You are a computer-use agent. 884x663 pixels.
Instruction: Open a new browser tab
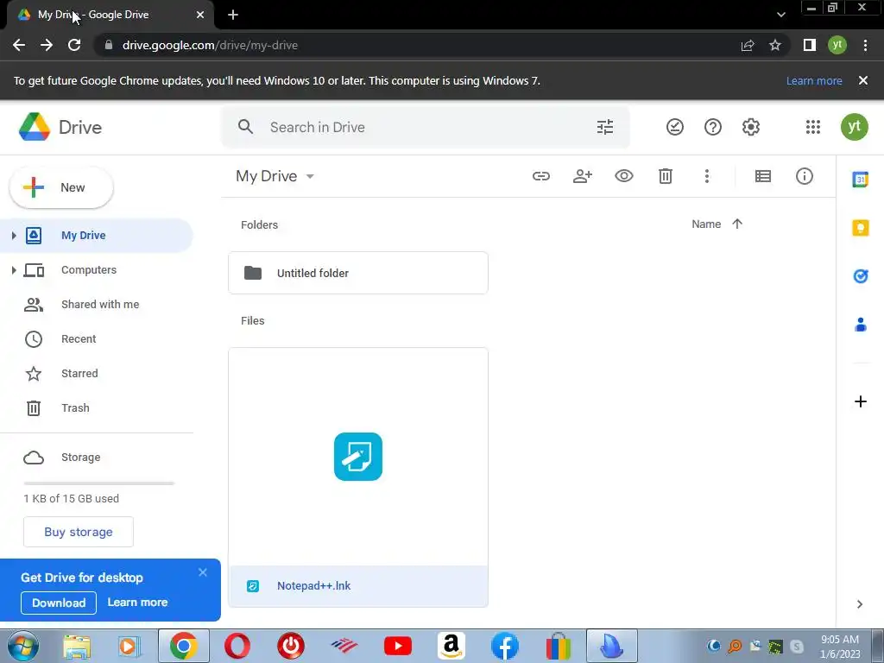pos(233,15)
